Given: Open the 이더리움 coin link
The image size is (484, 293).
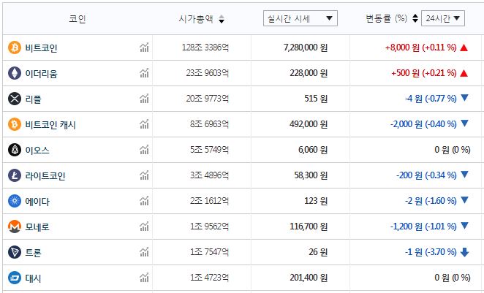Looking at the screenshot, I should point(42,73).
